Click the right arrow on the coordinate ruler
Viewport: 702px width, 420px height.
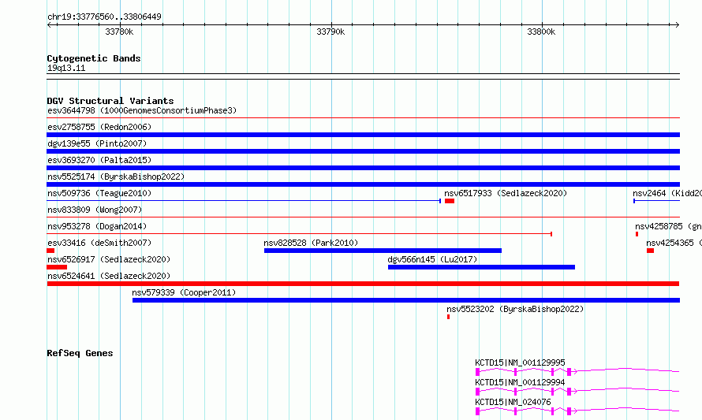(x=677, y=24)
